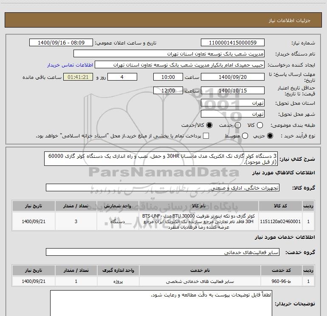The height and width of the screenshot is (316, 327).
Task: Click the delivery city field تهران
Action: 233,114
